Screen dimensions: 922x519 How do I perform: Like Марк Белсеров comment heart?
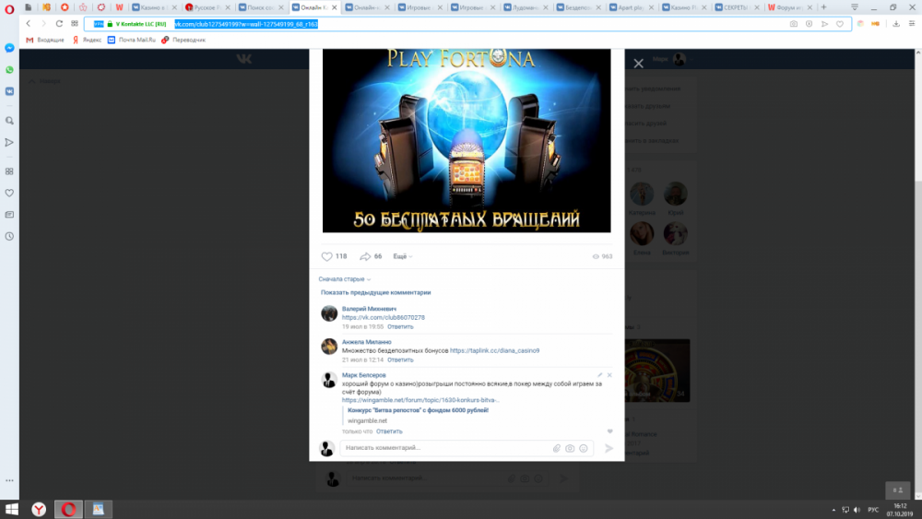click(609, 431)
